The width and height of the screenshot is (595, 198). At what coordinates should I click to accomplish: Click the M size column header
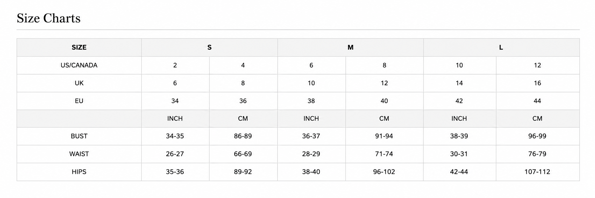[x=351, y=47]
